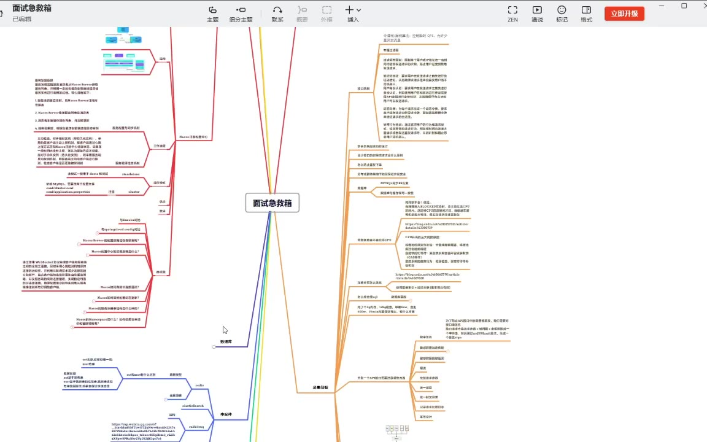This screenshot has width=707, height=442.
Task: Click the 立即升级 upgrade button
Action: tap(624, 14)
